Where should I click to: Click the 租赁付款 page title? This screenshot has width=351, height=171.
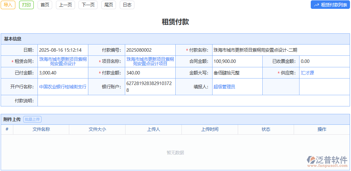click(x=175, y=22)
